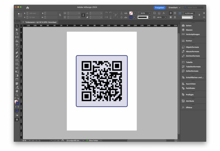Image resolution: width=220 pixels, height=151 pixels.
Task: Select the Gap tool
Action: pos(17,37)
